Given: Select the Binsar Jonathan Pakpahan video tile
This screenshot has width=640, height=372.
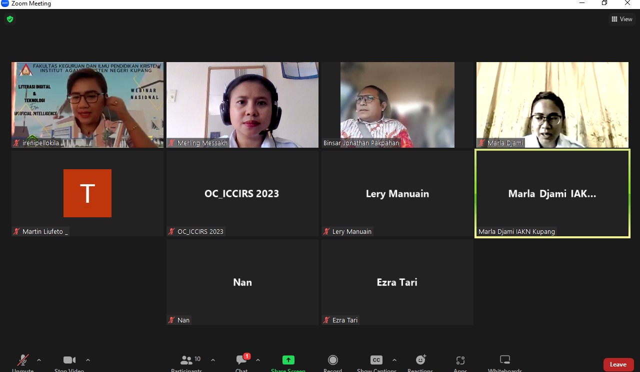Looking at the screenshot, I should tap(397, 105).
